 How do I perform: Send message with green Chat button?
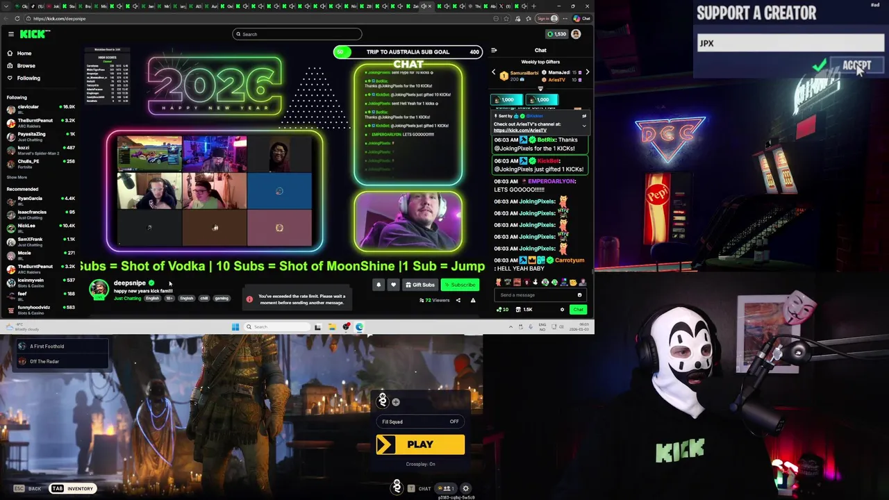[x=578, y=310]
